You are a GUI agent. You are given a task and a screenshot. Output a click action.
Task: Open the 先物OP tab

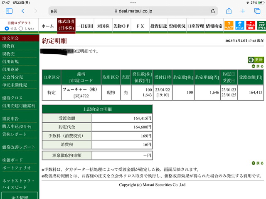pos(122,26)
